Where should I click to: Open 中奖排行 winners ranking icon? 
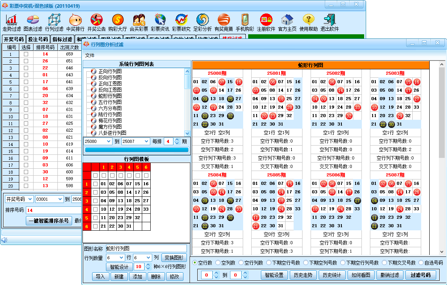coord(75,23)
